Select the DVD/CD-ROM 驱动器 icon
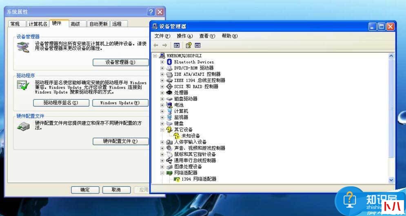This screenshot has height=216, width=406. (x=169, y=68)
